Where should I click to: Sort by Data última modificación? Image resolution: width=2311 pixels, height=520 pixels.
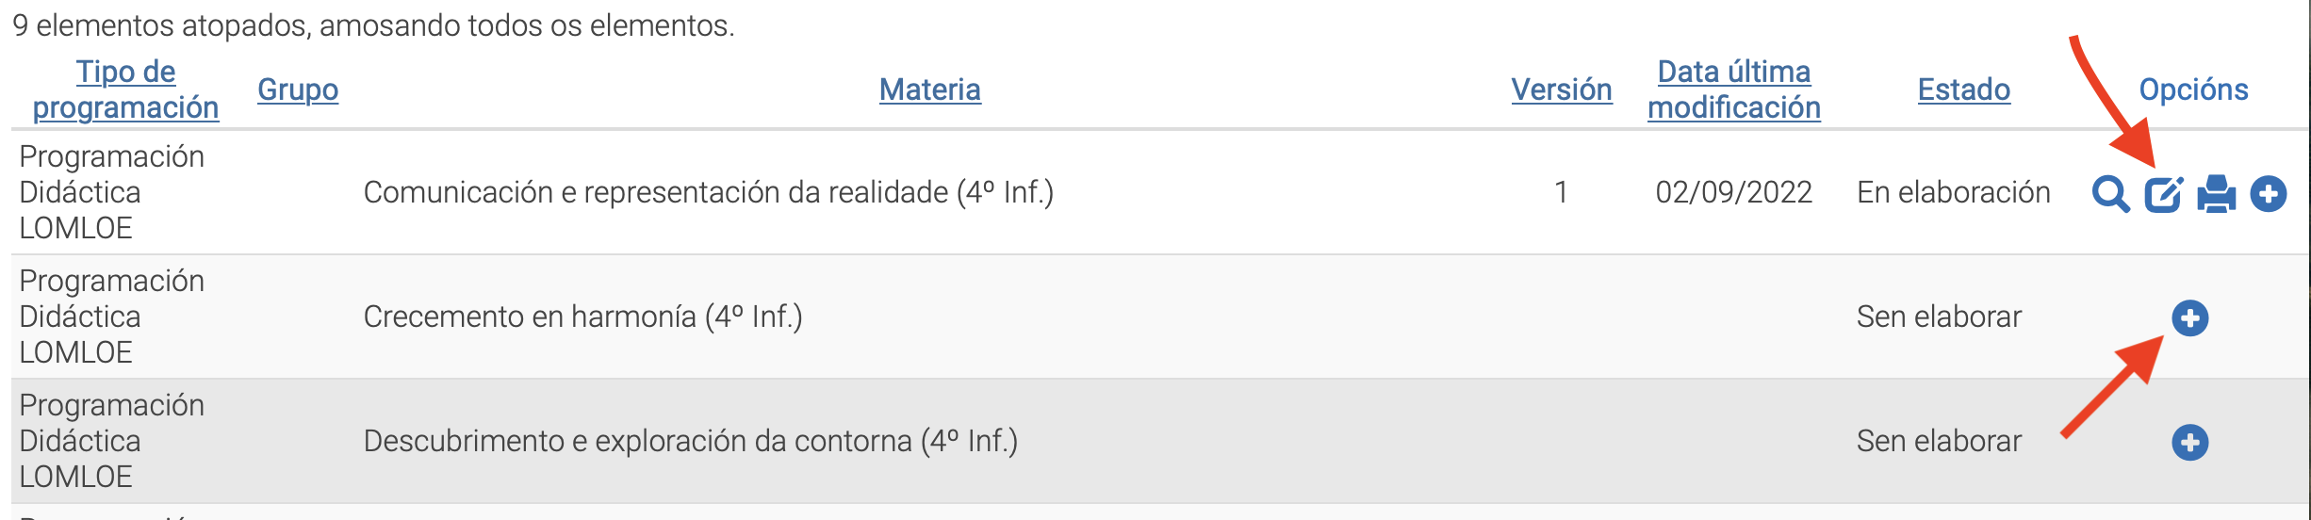click(x=1734, y=89)
